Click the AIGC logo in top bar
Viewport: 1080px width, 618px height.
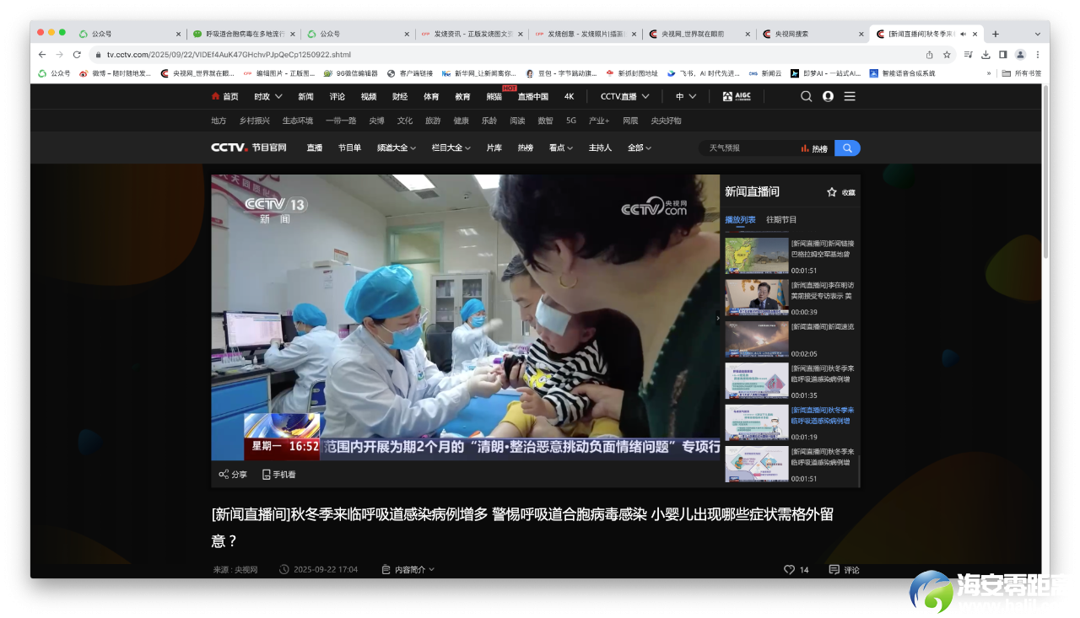coord(736,96)
